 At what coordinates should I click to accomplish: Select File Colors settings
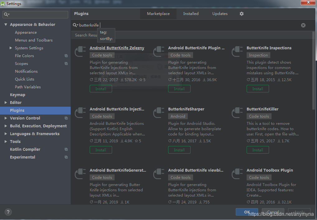tap(24, 56)
